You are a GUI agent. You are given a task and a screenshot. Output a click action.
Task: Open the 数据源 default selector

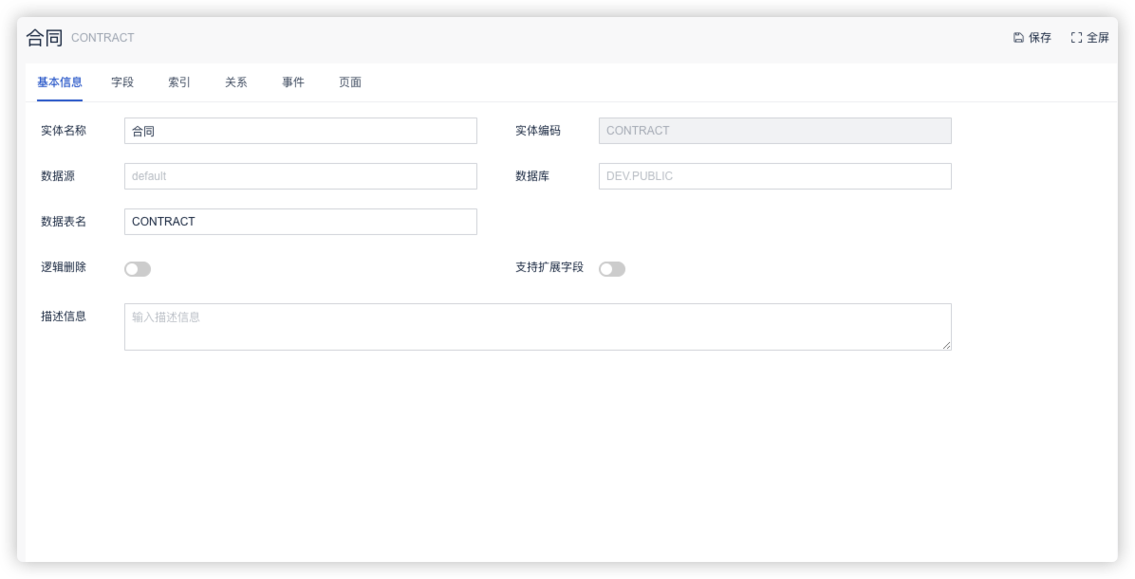point(300,176)
